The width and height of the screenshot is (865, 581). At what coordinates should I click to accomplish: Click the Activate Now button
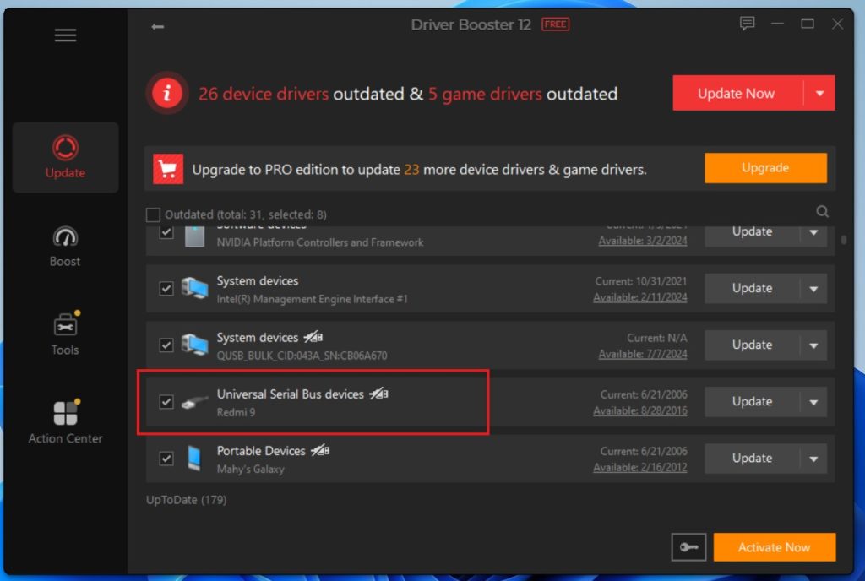click(x=774, y=547)
